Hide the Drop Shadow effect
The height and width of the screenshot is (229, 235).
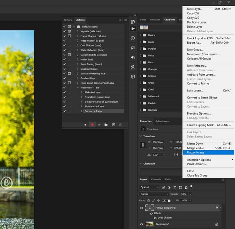tap(155, 218)
